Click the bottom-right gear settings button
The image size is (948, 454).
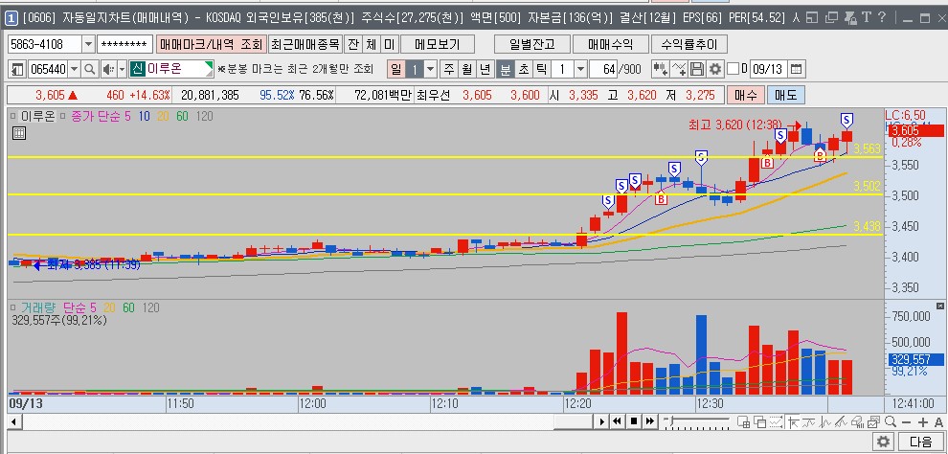884,442
